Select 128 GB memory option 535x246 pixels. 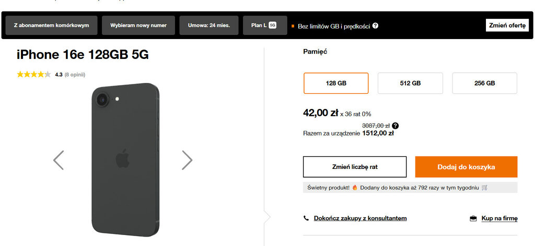(x=336, y=83)
